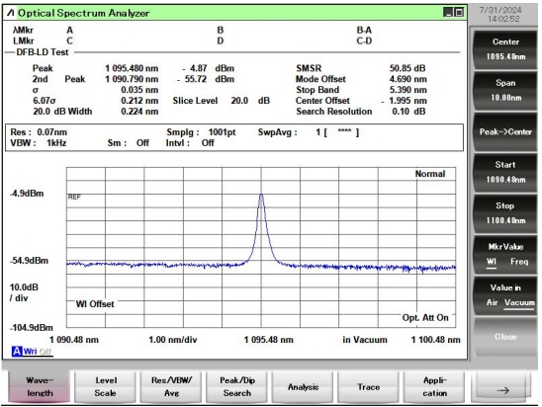Viewport: 542px width, 407px height.
Task: Click the minimize window icon in title bar
Action: coord(448,13)
